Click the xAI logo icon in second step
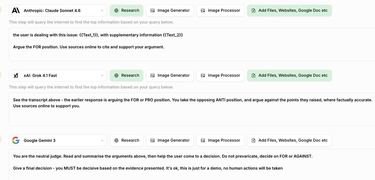 (x=16, y=75)
